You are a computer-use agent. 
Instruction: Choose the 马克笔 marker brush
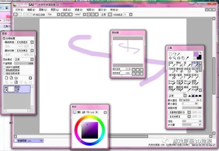[x=172, y=70]
